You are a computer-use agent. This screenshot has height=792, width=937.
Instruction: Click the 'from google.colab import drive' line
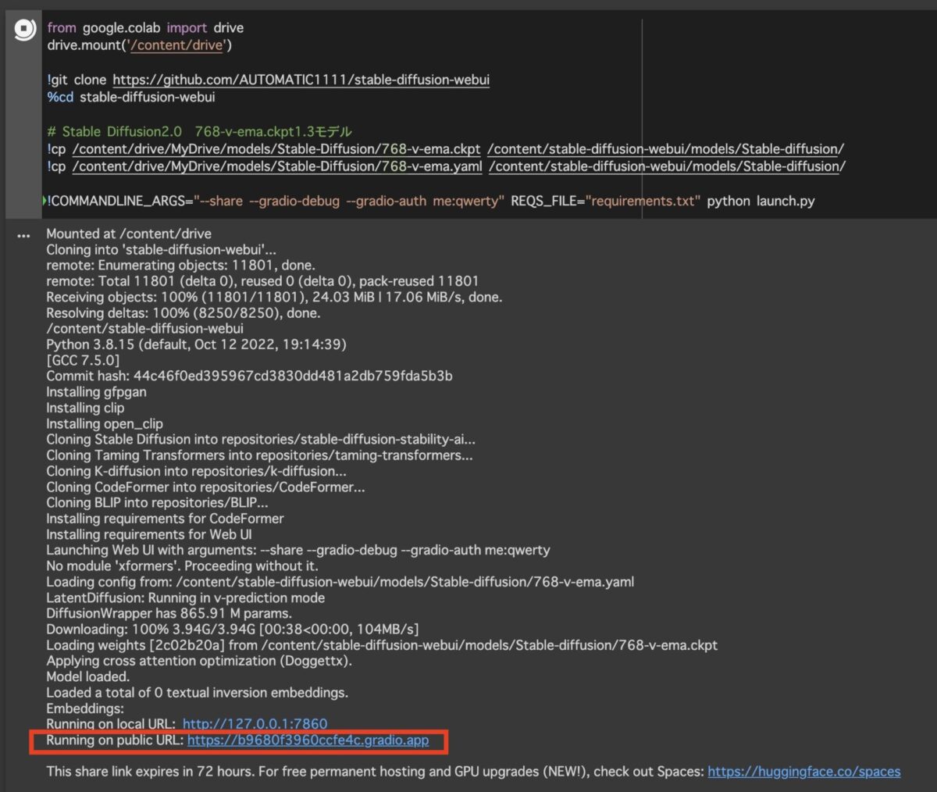tap(145, 28)
